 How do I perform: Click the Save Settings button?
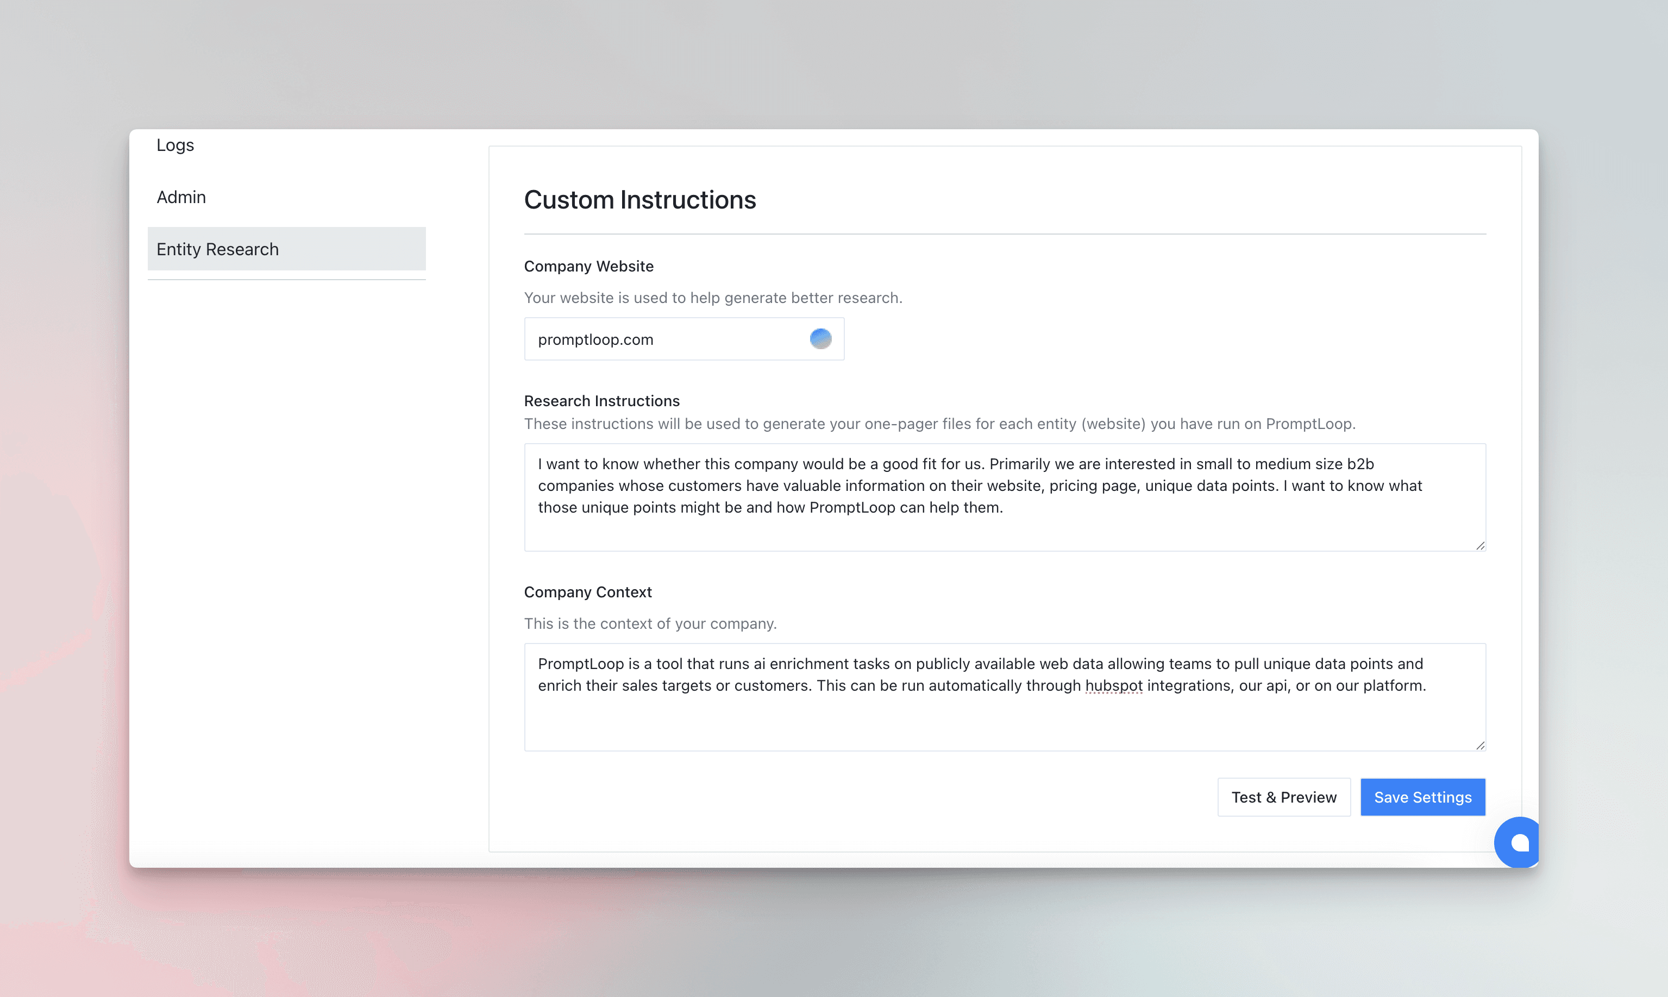pyautogui.click(x=1422, y=797)
